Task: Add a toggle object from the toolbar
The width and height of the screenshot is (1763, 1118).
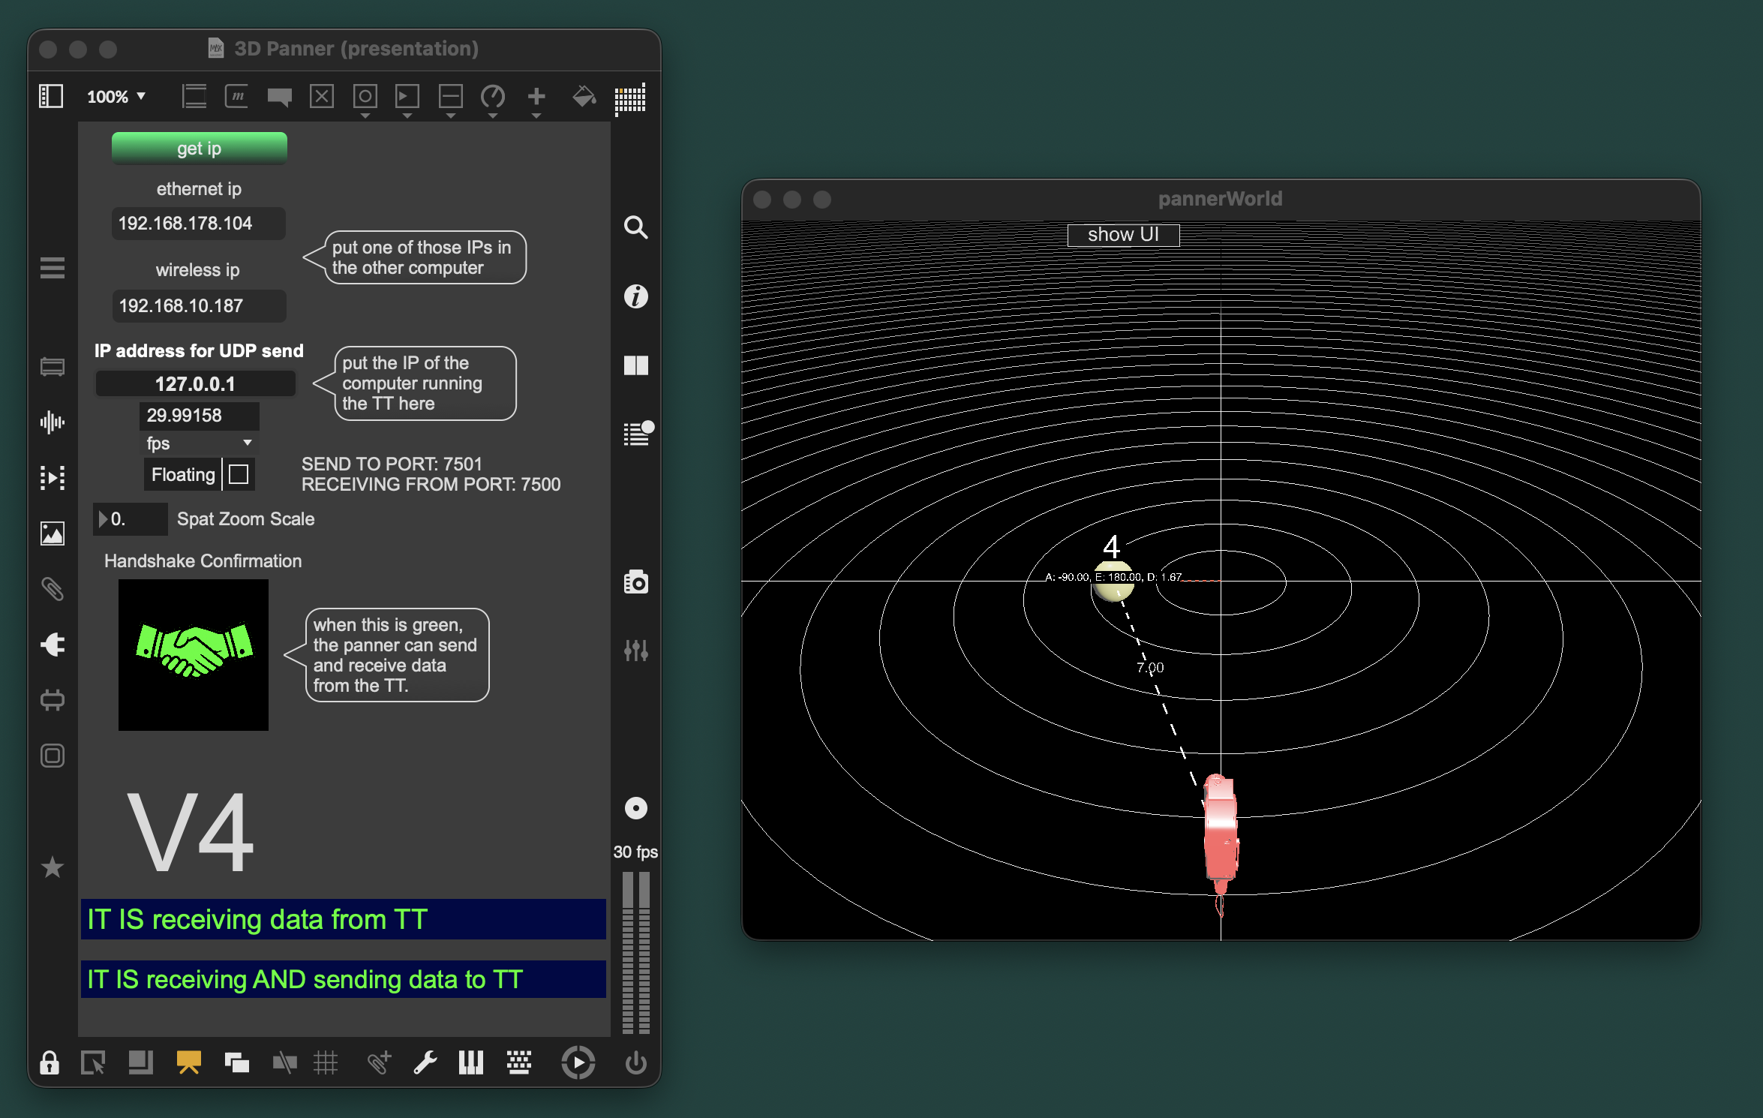Action: tap(322, 96)
